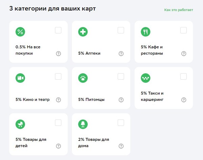Image resolution: width=203 pixels, height=160 pixels.
Task: Click the green pharmacy cross icon
Action: (83, 32)
